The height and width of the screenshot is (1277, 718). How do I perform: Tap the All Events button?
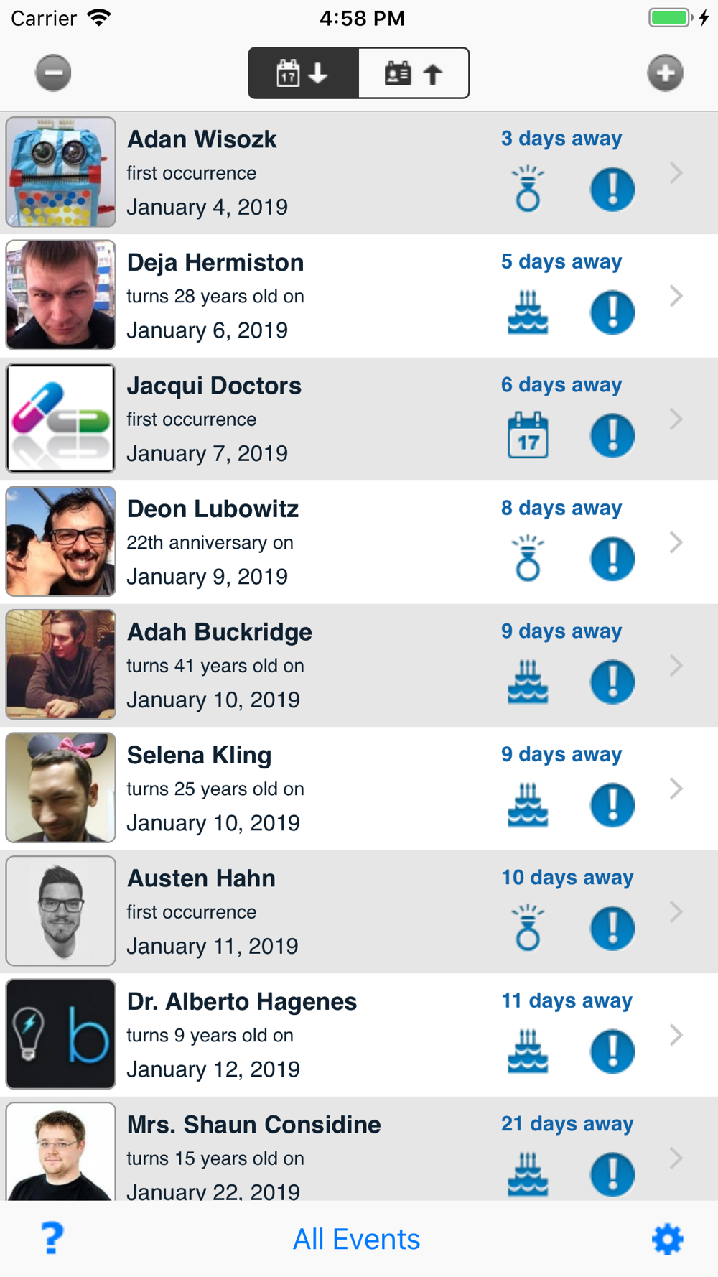[x=357, y=1239]
